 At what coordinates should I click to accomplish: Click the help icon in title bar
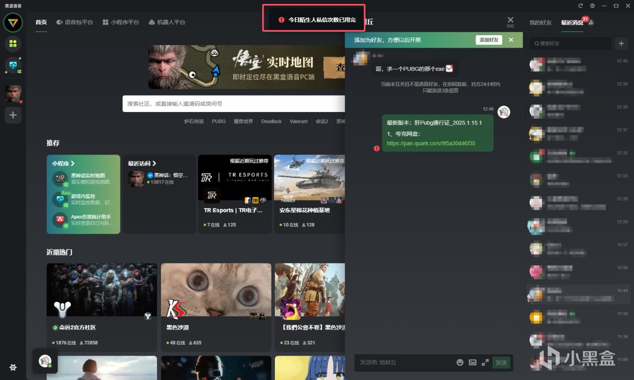pyautogui.click(x=592, y=5)
